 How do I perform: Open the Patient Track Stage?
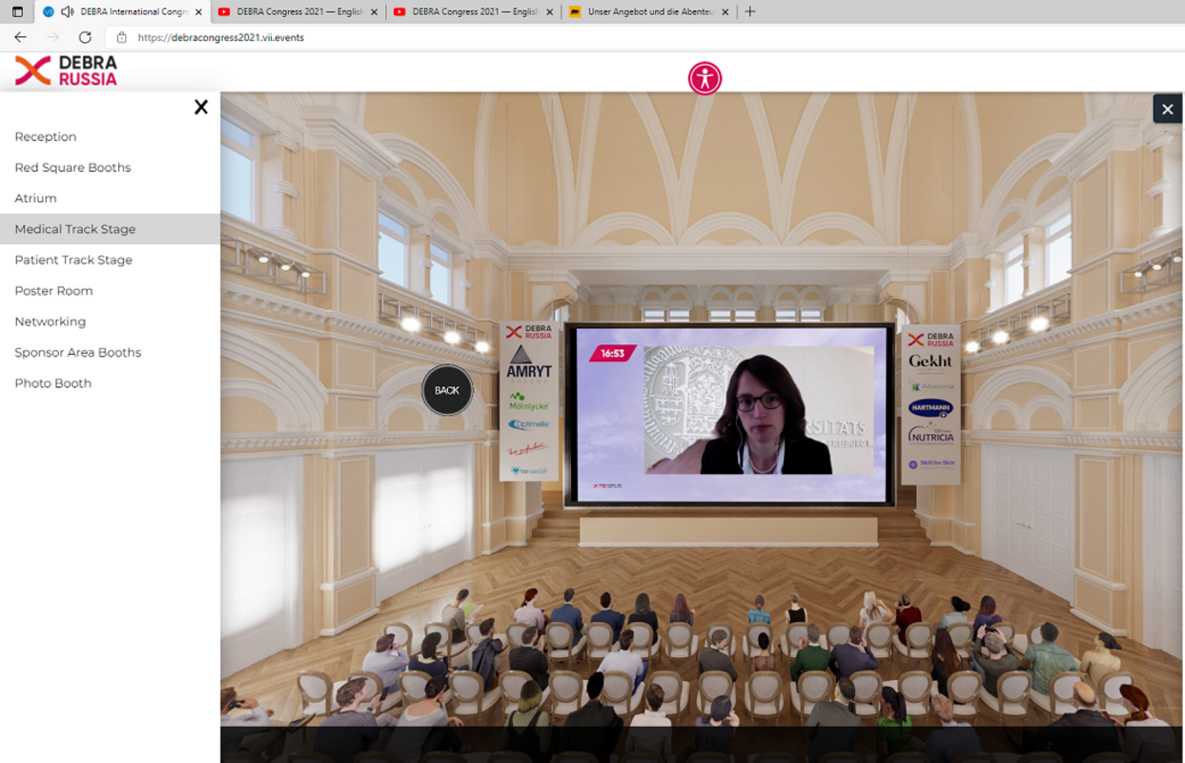click(73, 259)
